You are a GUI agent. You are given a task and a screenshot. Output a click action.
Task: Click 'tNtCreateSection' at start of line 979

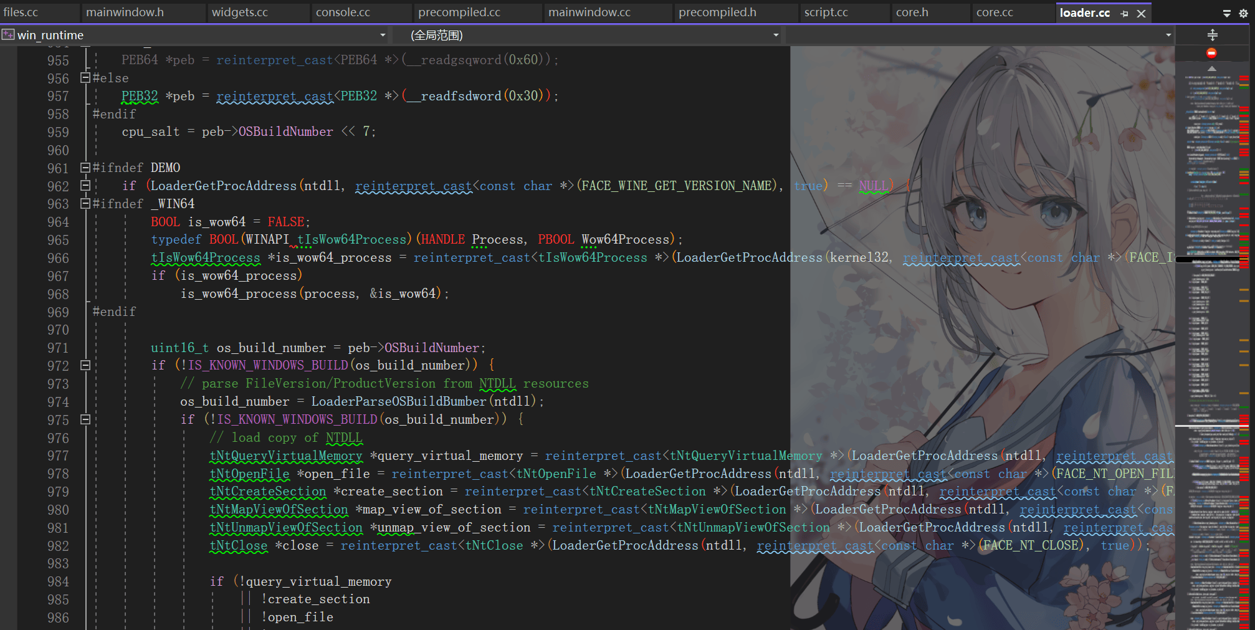pos(268,491)
